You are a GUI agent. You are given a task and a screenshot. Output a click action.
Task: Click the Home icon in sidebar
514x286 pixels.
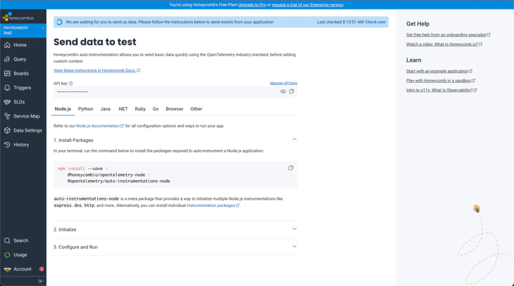pos(7,45)
